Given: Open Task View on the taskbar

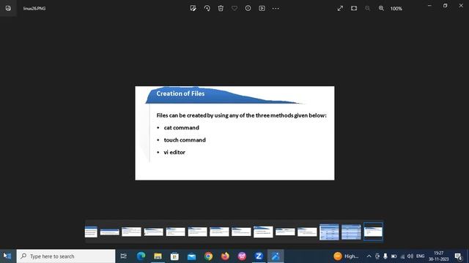Looking at the screenshot, I should (x=123, y=256).
